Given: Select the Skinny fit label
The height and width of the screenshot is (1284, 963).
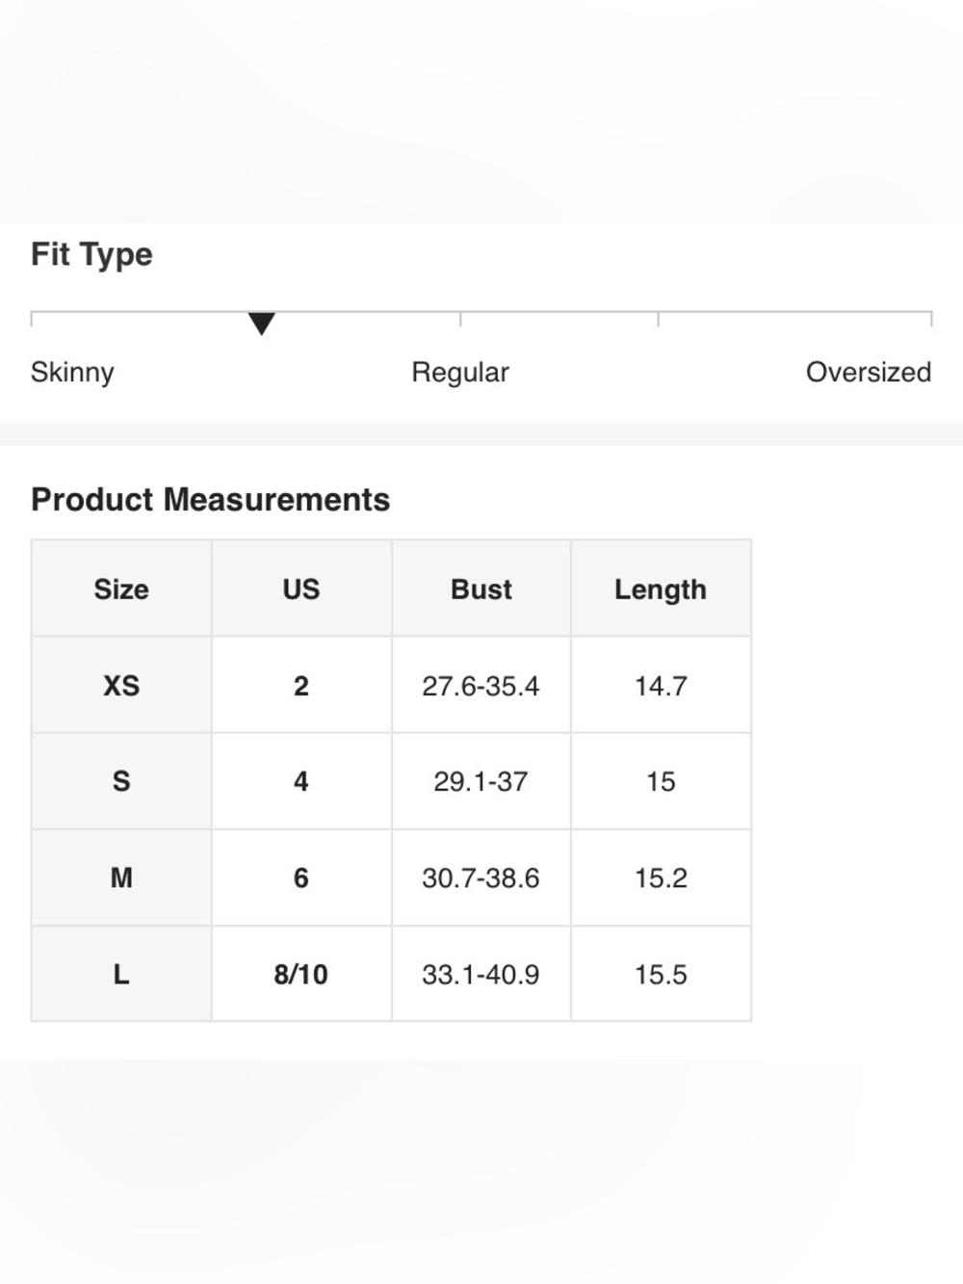Looking at the screenshot, I should [x=72, y=372].
